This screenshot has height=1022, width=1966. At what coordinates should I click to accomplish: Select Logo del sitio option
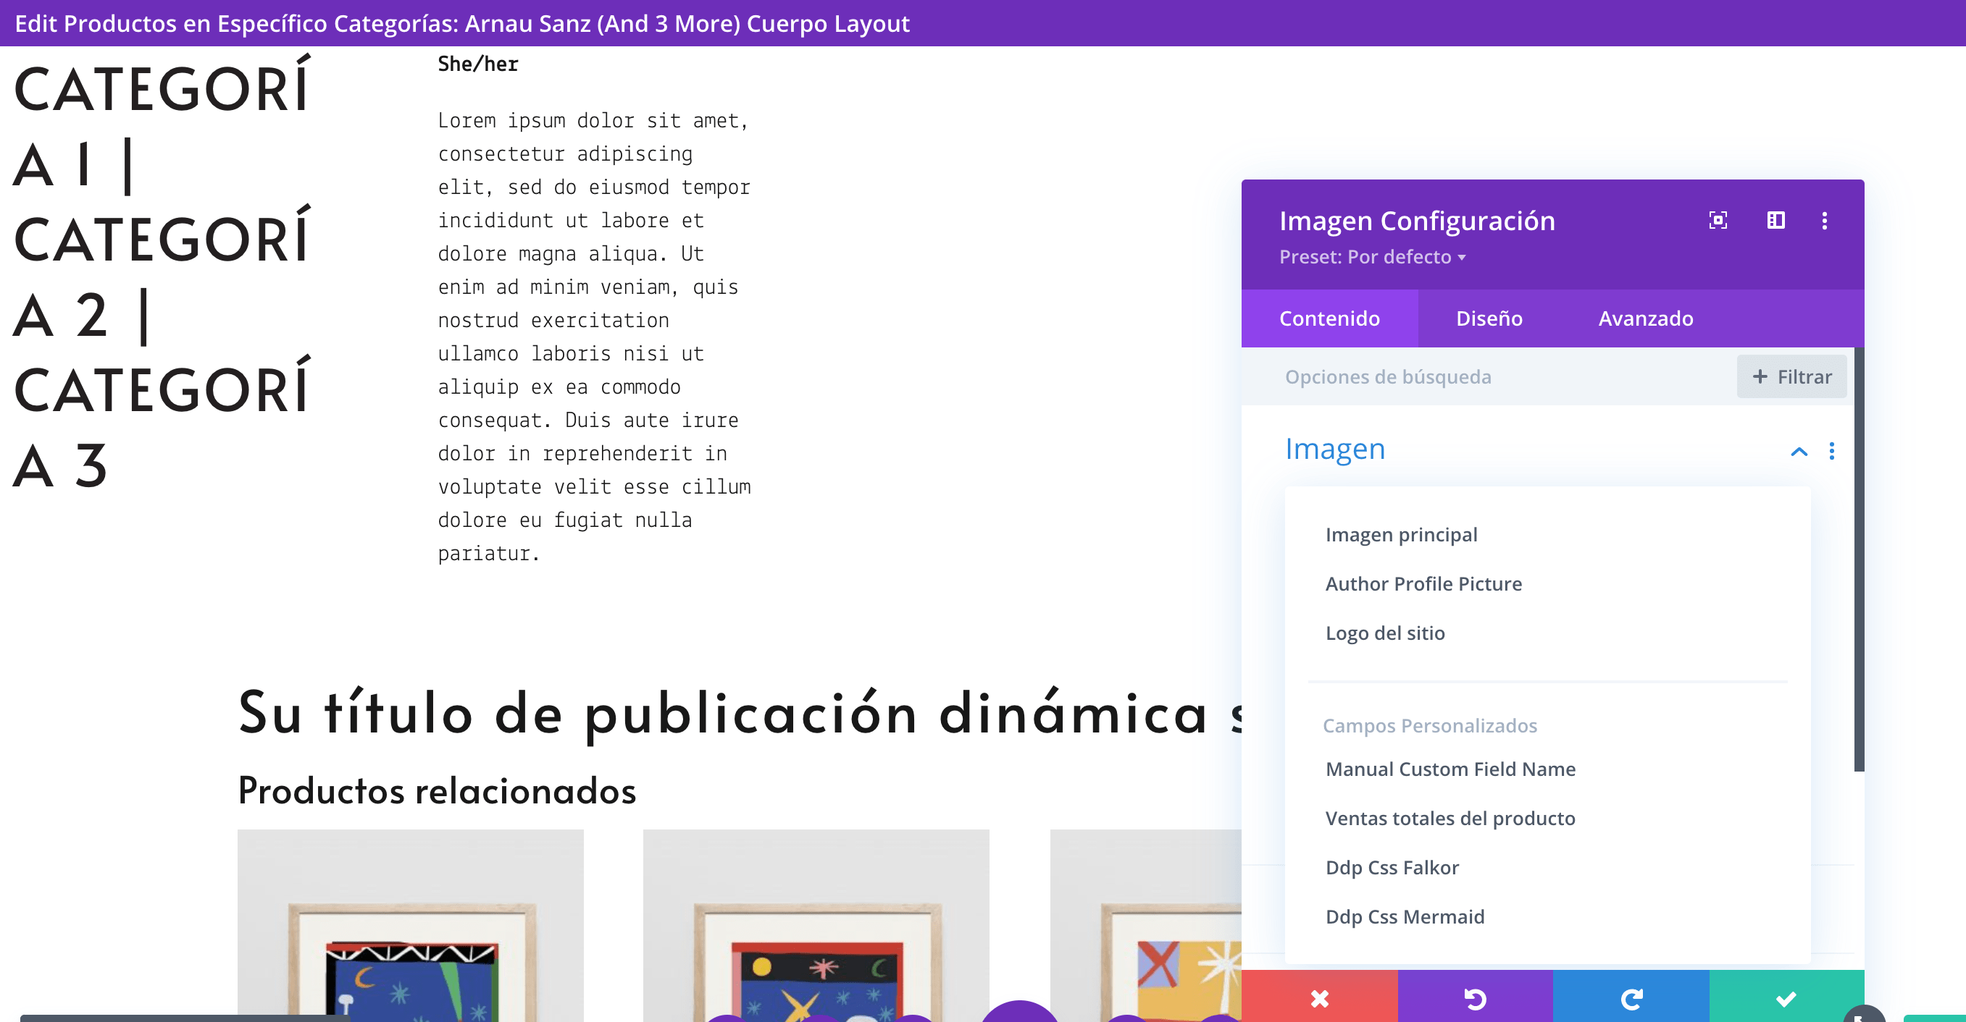1384,633
